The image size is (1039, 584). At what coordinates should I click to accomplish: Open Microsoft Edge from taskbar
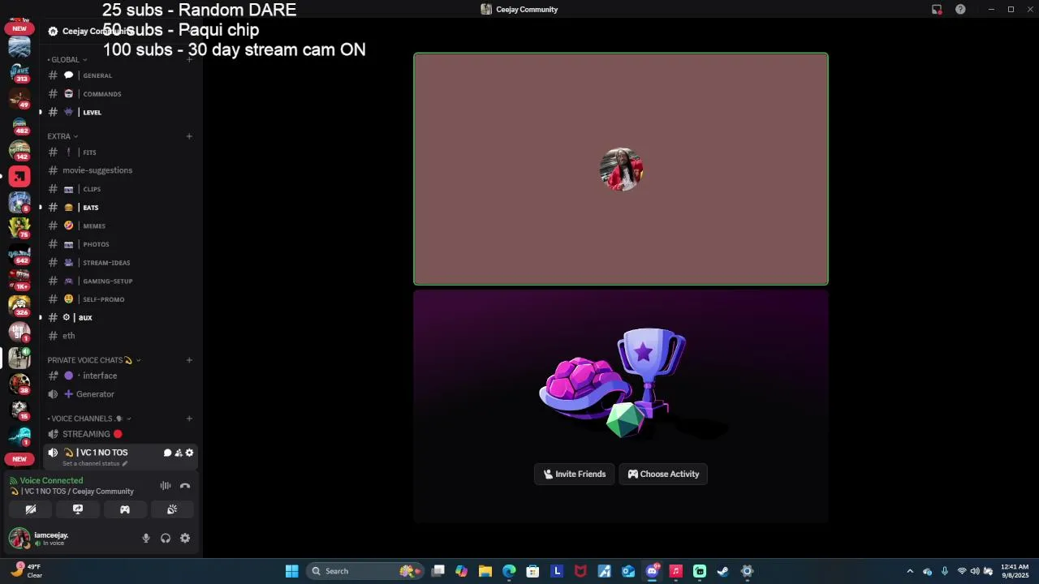coord(509,571)
